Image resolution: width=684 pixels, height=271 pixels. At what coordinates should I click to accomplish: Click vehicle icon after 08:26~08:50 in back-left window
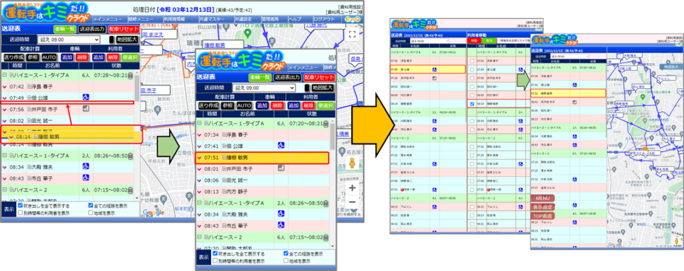pyautogui.click(x=130, y=156)
